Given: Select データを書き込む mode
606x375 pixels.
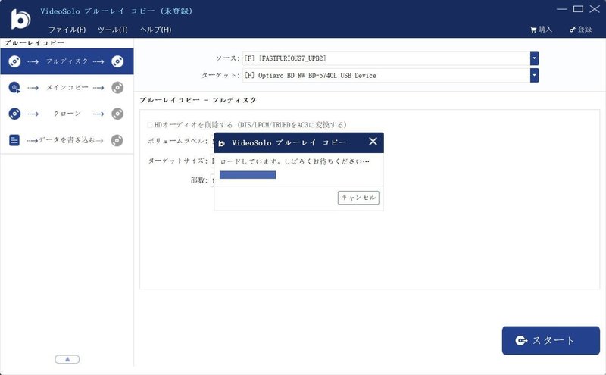Looking at the screenshot, I should (67, 140).
